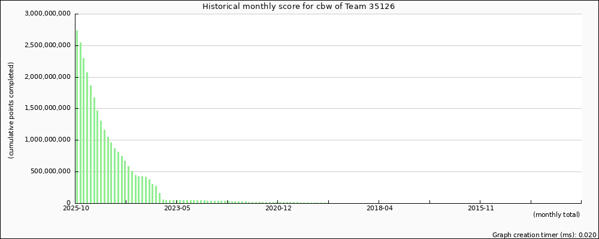Select the "(cumulative points completed)" vertical label
The image size is (599, 239).
[11, 110]
